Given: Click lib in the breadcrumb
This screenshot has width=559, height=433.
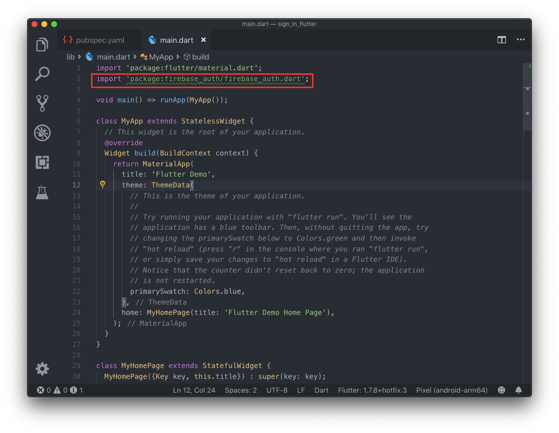Looking at the screenshot, I should (x=70, y=57).
